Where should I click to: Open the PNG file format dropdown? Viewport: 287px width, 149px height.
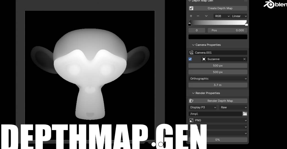point(218,120)
